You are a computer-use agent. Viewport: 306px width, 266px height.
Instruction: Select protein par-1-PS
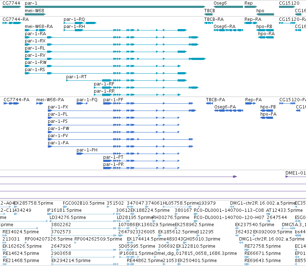point(58,121)
